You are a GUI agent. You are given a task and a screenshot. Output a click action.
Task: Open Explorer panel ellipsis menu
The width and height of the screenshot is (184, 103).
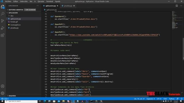point(38,6)
